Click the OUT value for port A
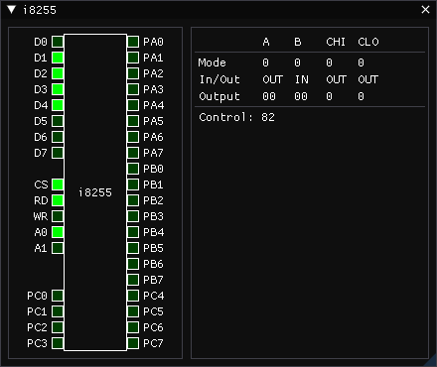This screenshot has height=367, width=437. (x=273, y=79)
